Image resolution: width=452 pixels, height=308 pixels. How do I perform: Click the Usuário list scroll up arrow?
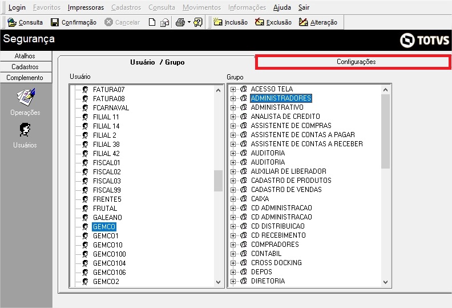pyautogui.click(x=218, y=90)
